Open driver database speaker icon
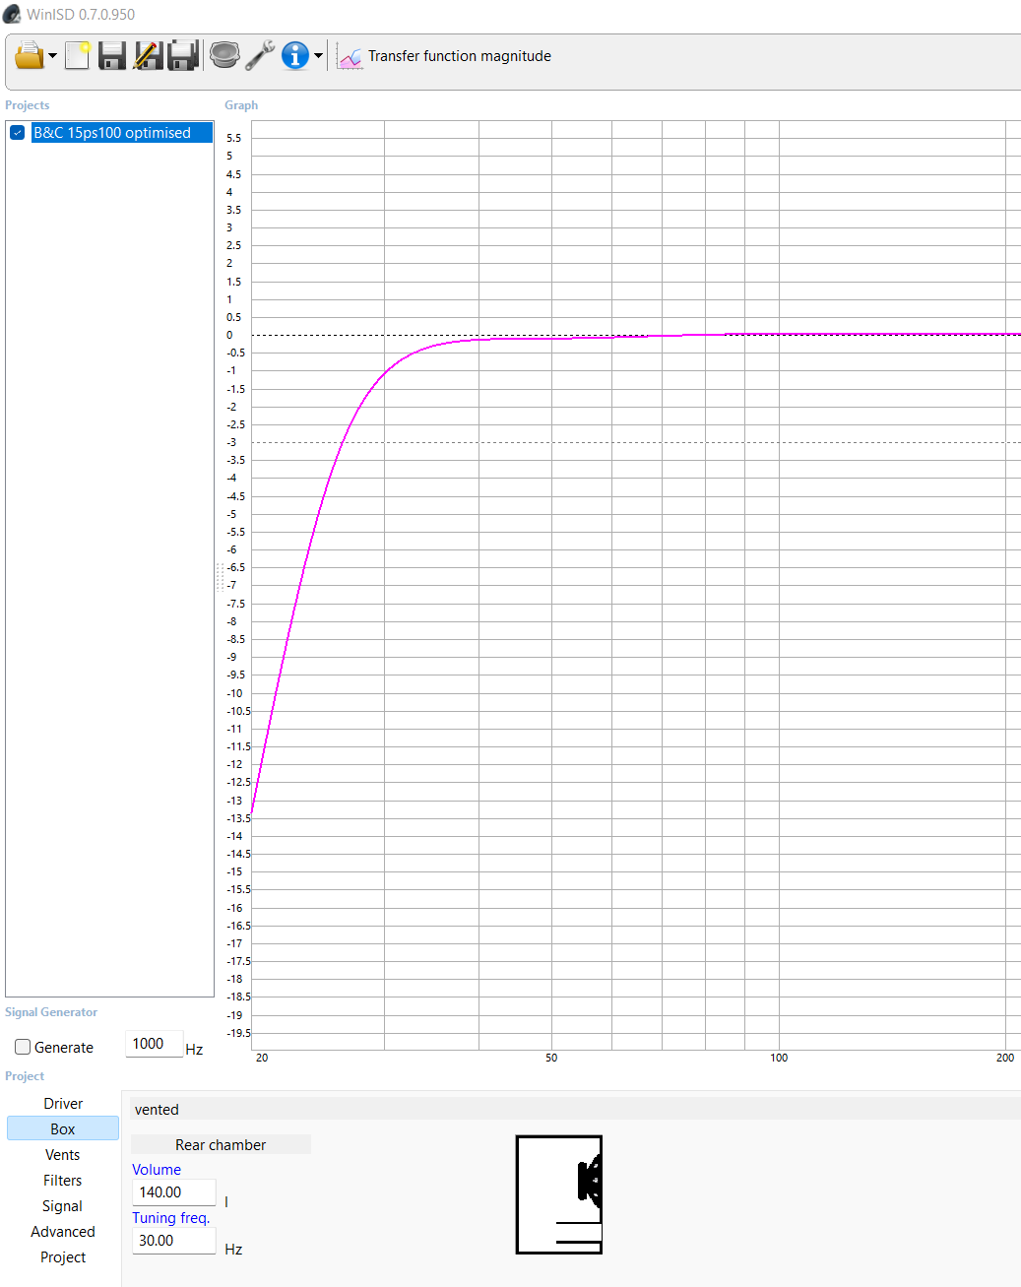The height and width of the screenshot is (1287, 1021). pyautogui.click(x=224, y=55)
